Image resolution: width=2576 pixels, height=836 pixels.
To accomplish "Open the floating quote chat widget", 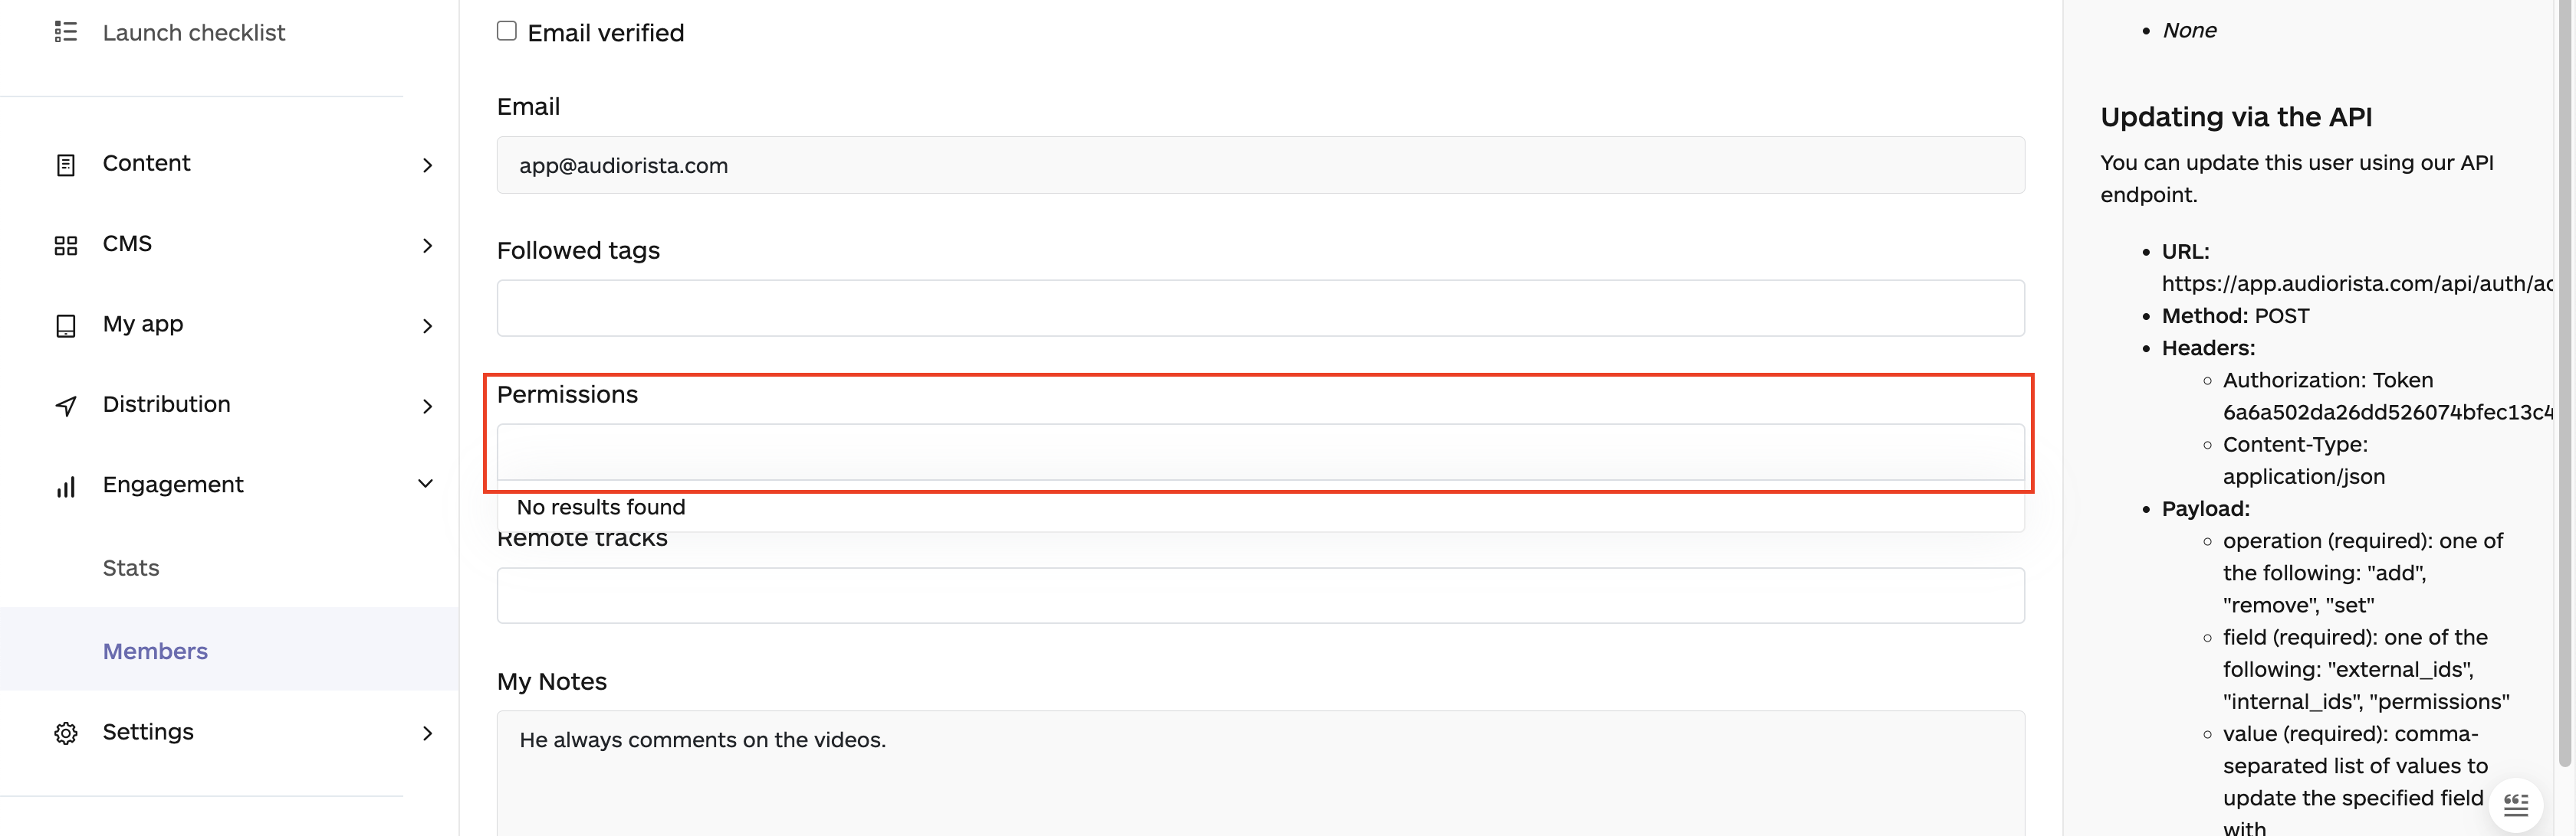I will click(2515, 804).
